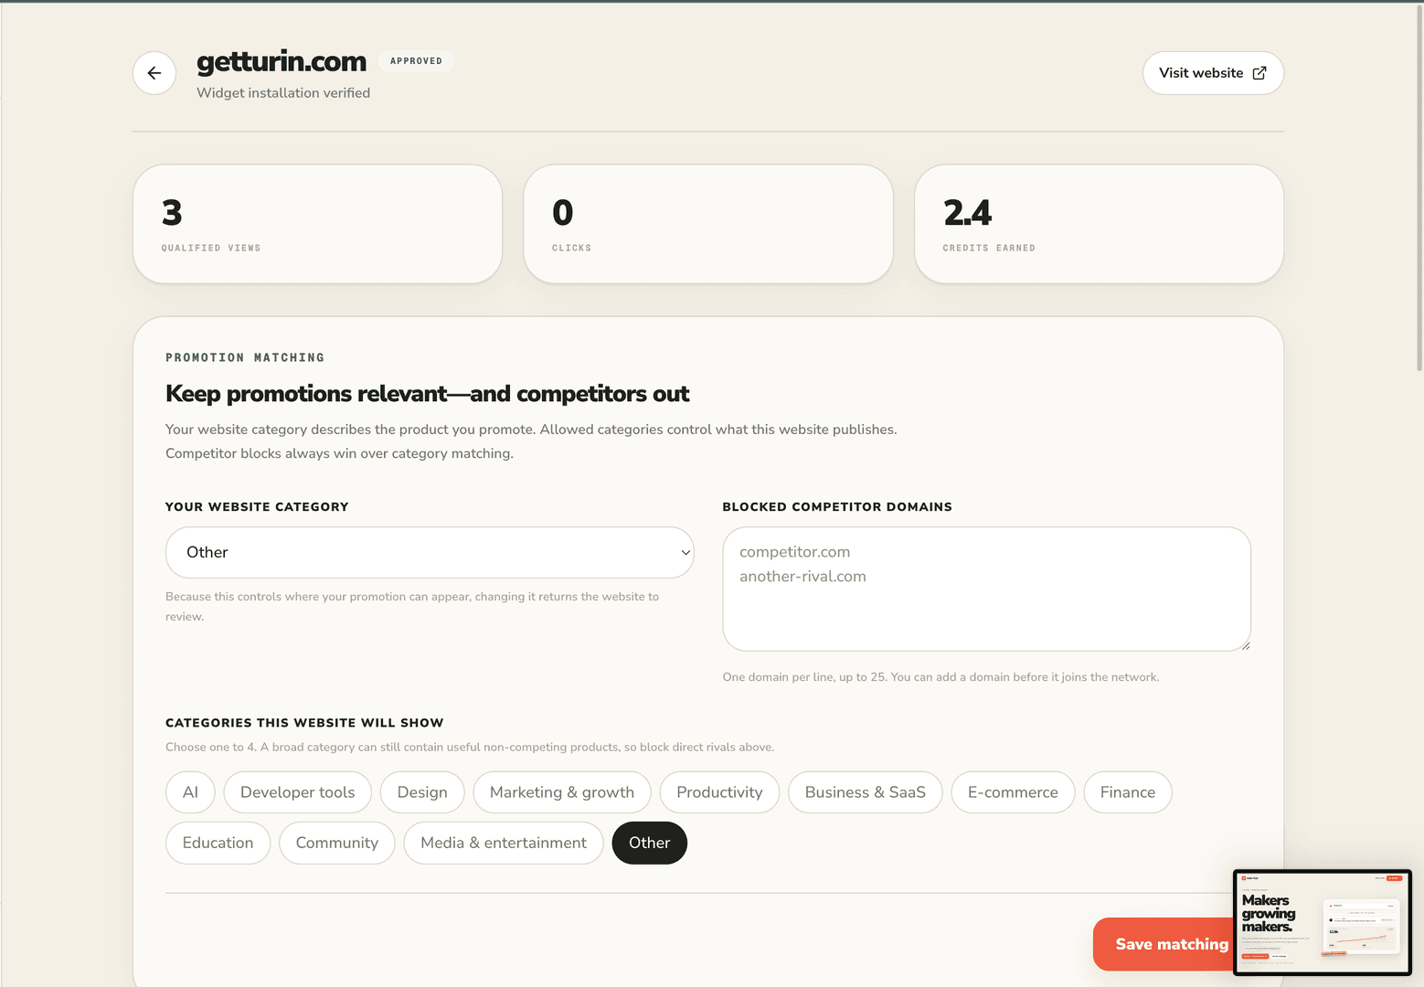Image resolution: width=1424 pixels, height=987 pixels.
Task: Click the Blocked Competitor Domains label
Action: [x=837, y=506]
